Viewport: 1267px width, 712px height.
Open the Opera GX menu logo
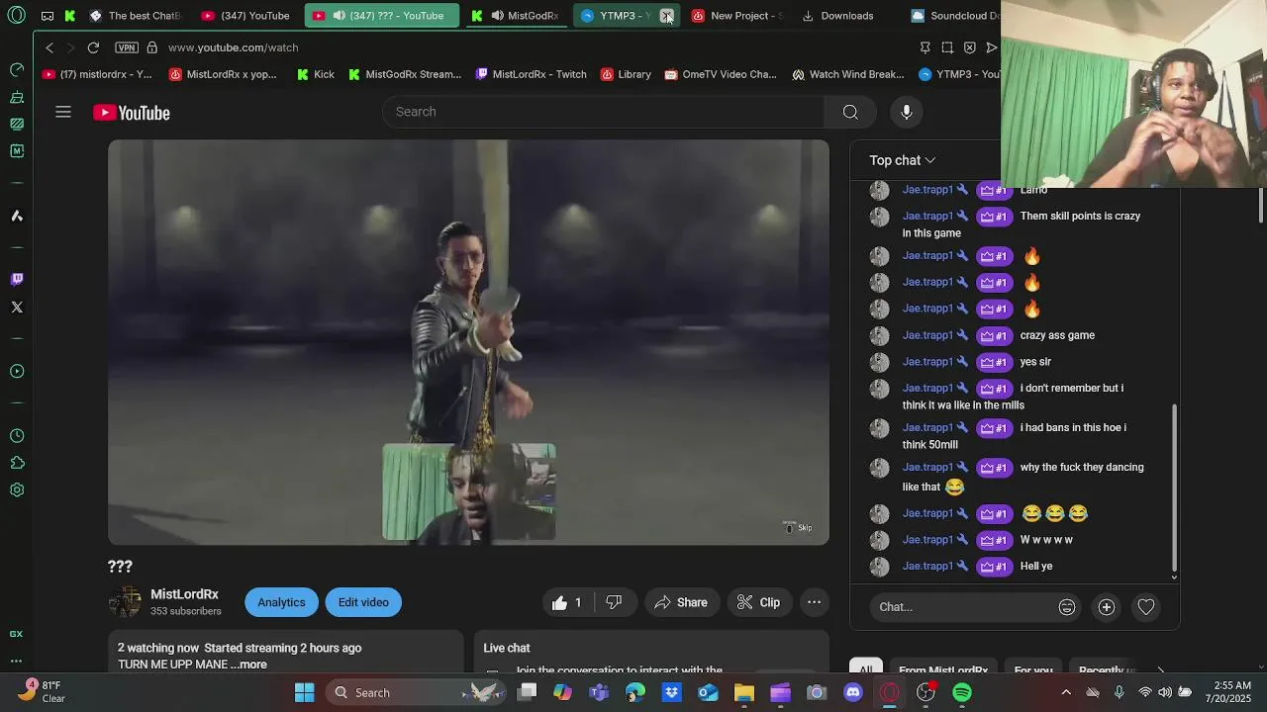point(16,16)
